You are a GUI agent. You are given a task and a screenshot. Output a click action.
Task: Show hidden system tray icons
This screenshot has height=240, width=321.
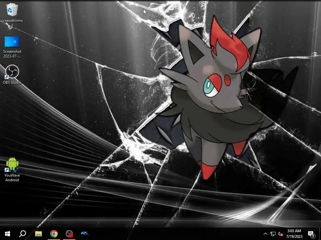(x=265, y=234)
